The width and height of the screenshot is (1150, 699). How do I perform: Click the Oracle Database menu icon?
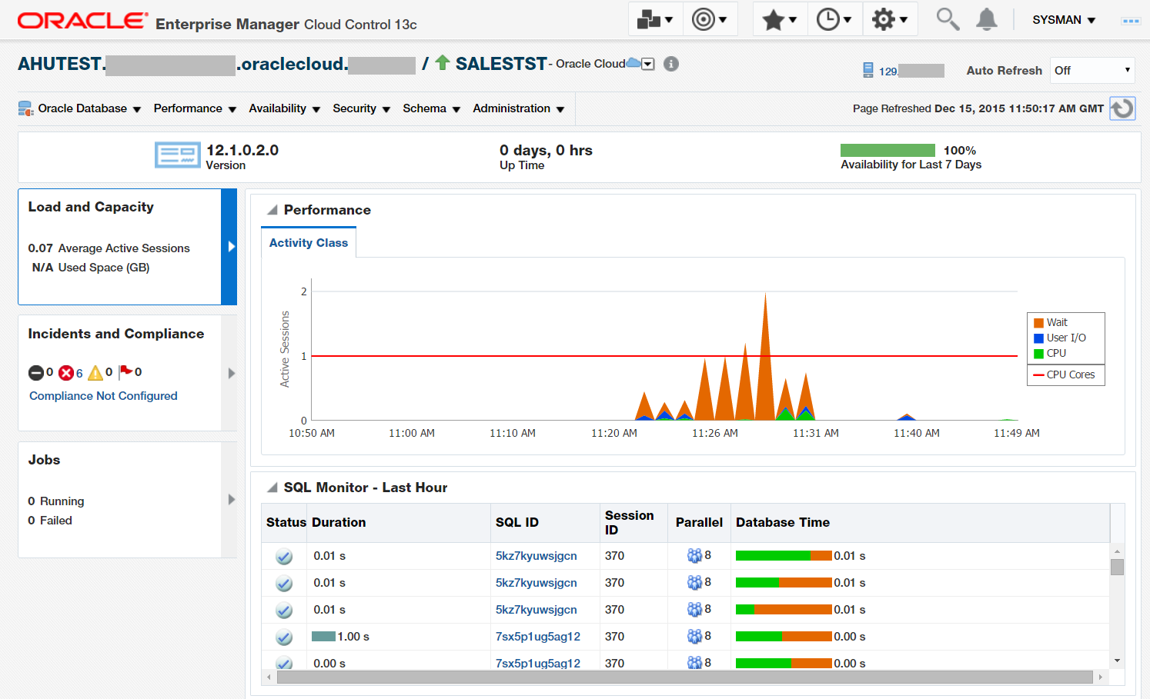click(25, 108)
